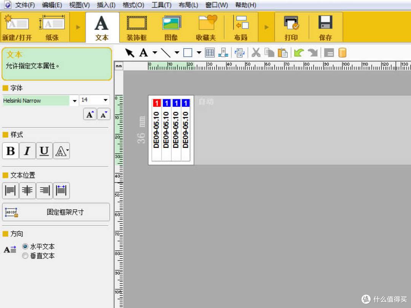Expand the ribbon arrow before 打印

coord(266,27)
